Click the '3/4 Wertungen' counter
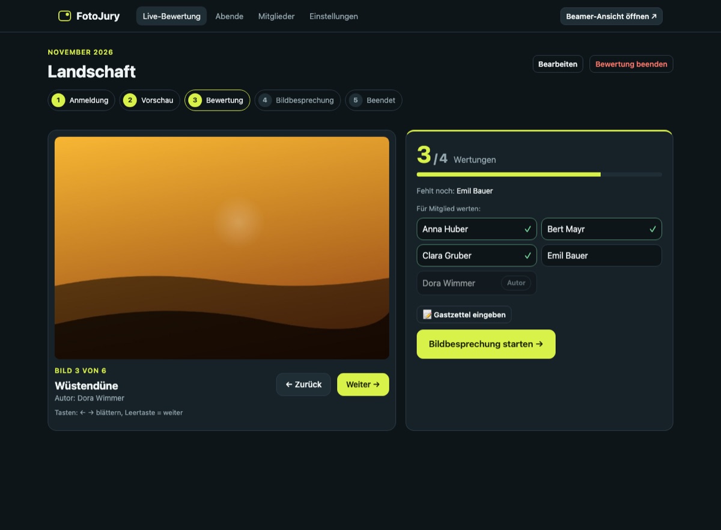The image size is (721, 530). click(457, 156)
